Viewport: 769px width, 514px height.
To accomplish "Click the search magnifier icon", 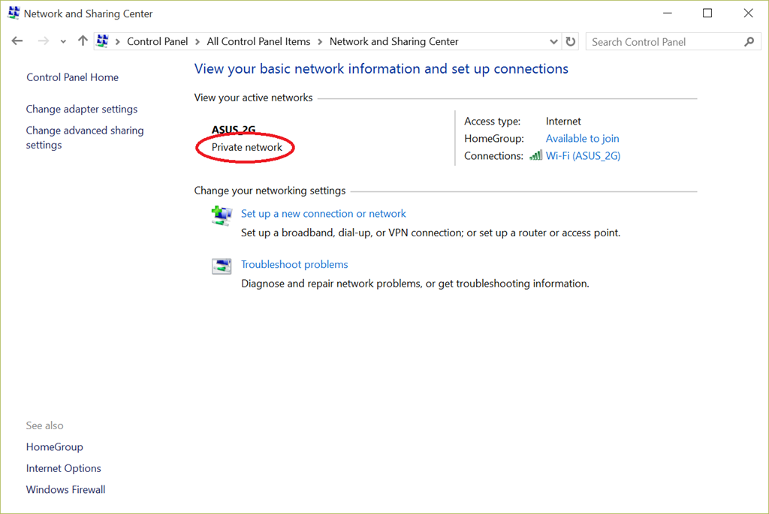I will pos(749,42).
